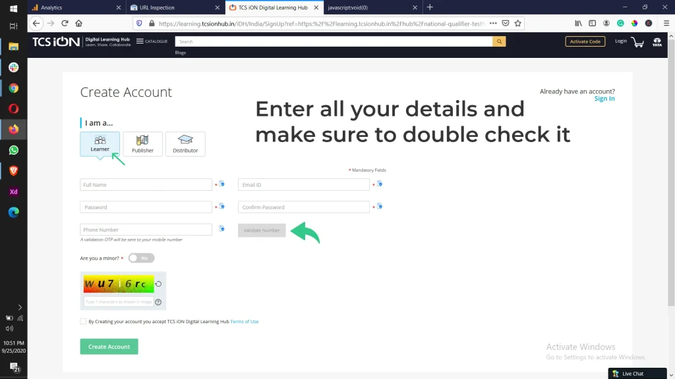
Task: Open the Catalogue menu
Action: [152, 41]
